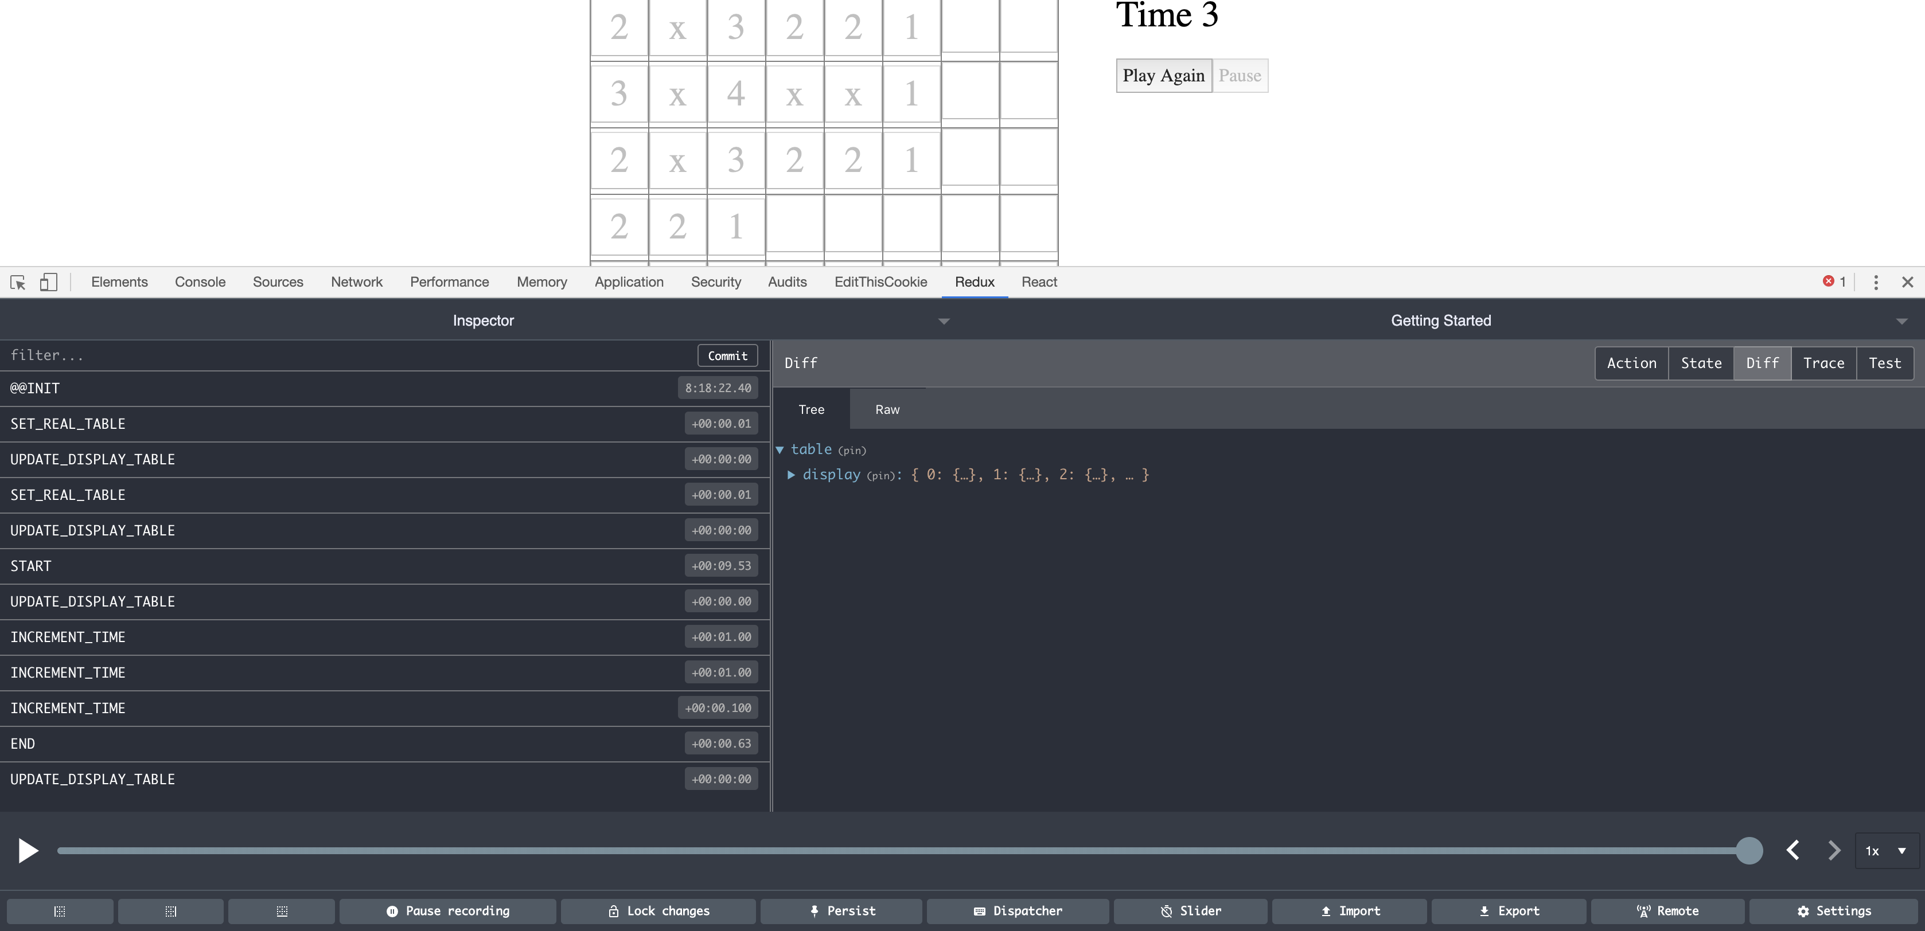Screen dimensions: 1925x931
Task: Expand the display node in diff tree
Action: tap(792, 475)
